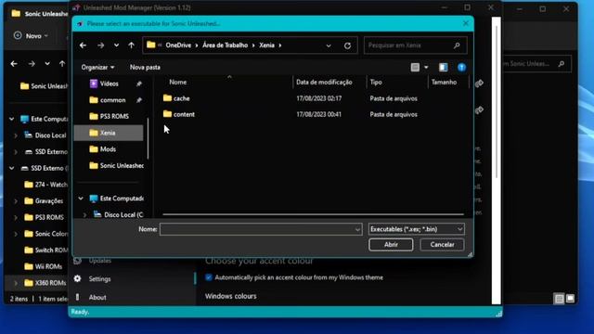This screenshot has height=334, width=594.
Task: Click Área de Trabalho in breadcrumb
Action: [x=225, y=45]
